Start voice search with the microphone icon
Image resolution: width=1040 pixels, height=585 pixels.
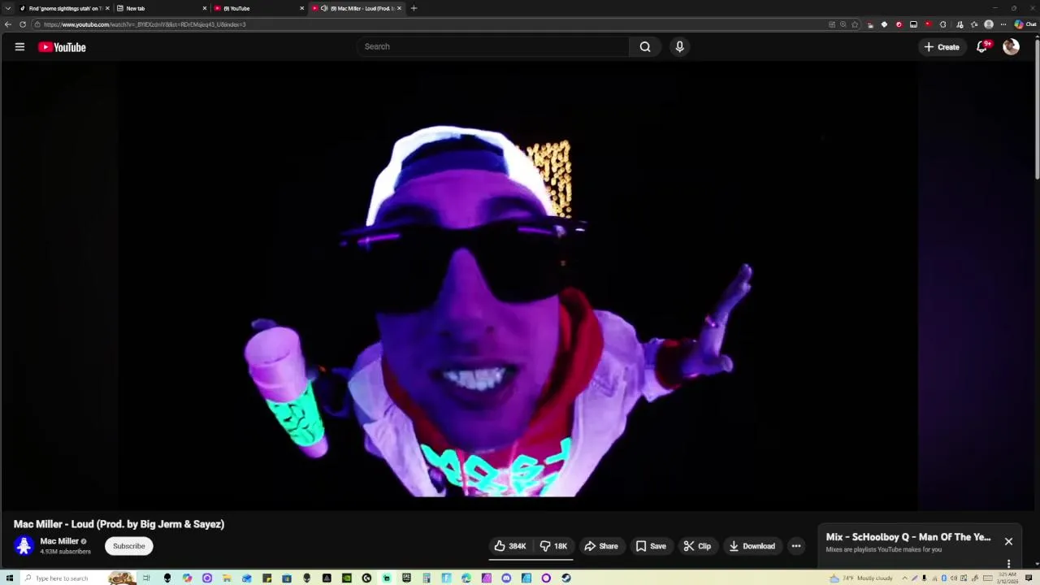680,46
